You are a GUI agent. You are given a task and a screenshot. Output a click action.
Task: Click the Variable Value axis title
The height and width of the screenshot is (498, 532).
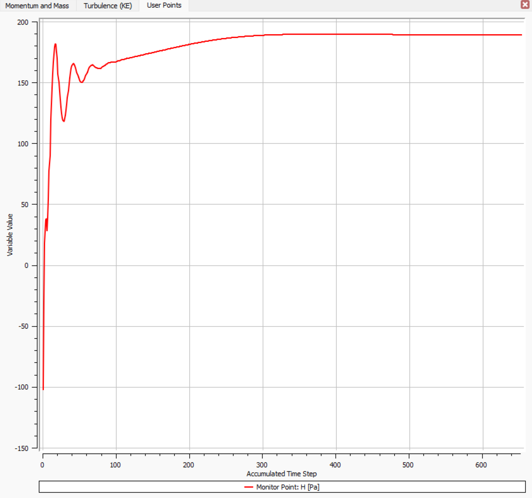point(10,235)
